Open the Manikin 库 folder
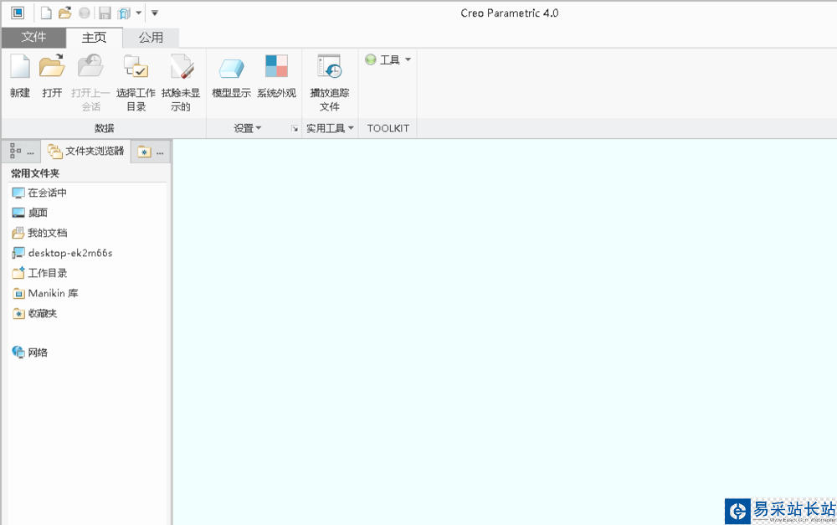 [45, 293]
